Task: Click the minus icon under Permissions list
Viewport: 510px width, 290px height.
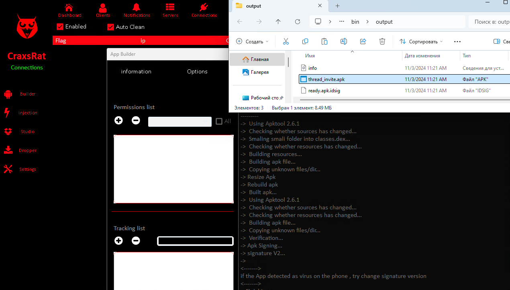Action: pyautogui.click(x=136, y=120)
